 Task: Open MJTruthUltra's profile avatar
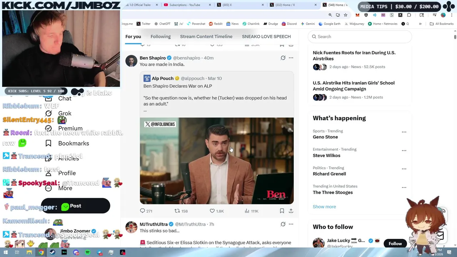tap(131, 227)
